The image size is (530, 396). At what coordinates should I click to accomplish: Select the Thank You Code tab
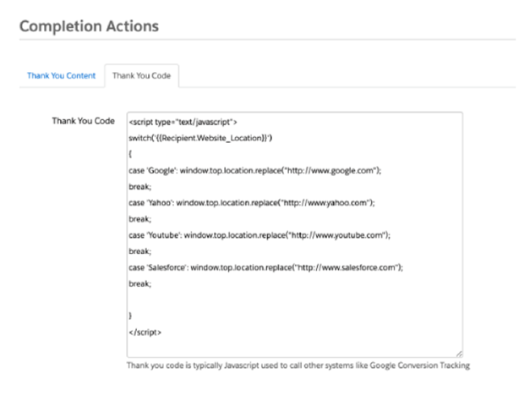142,75
